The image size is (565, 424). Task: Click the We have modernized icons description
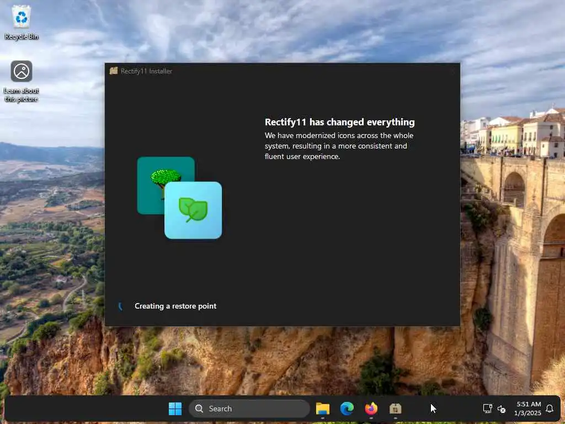point(339,146)
